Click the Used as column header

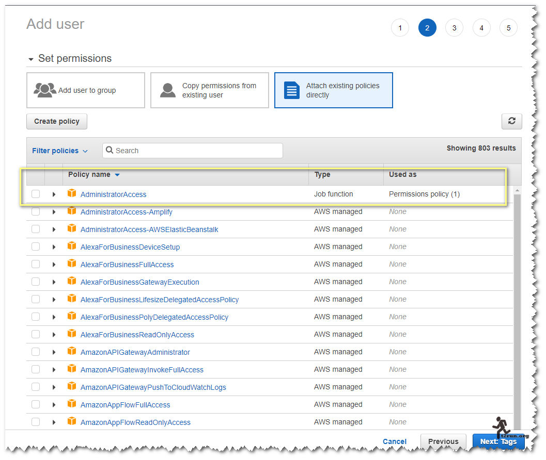coord(402,174)
